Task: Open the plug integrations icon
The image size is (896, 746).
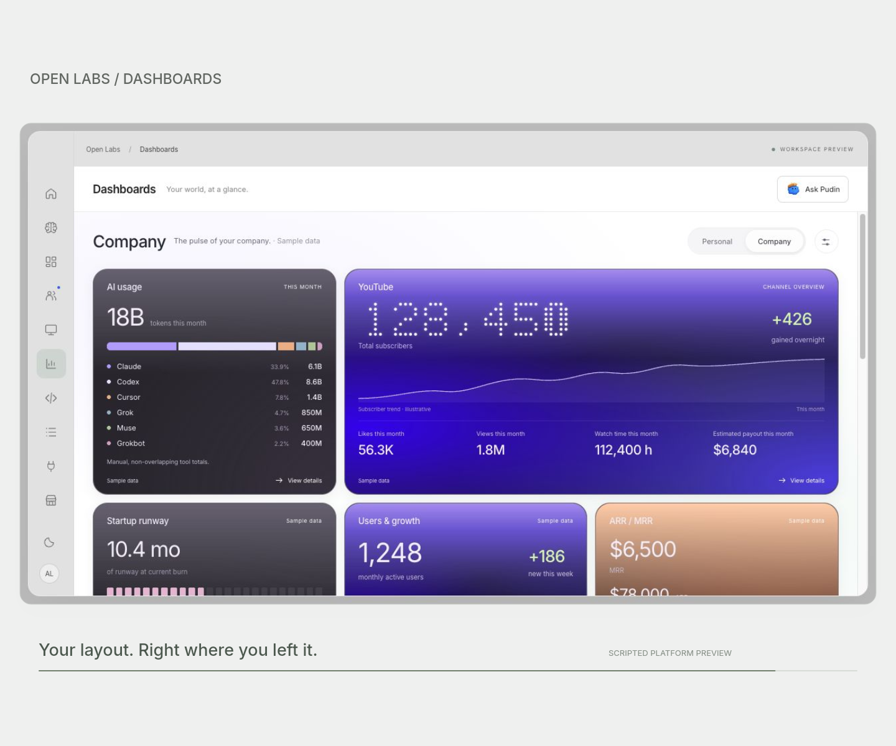Action: tap(51, 466)
